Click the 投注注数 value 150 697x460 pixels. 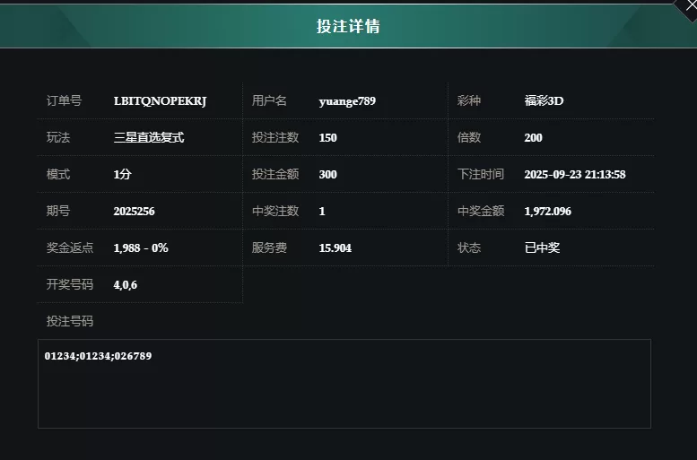click(327, 137)
